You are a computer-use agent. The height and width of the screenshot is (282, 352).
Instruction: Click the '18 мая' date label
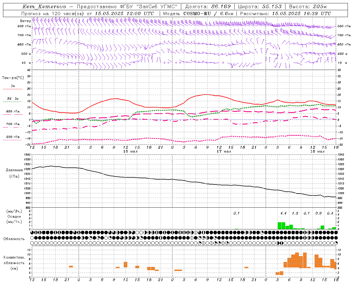[x=317, y=151]
